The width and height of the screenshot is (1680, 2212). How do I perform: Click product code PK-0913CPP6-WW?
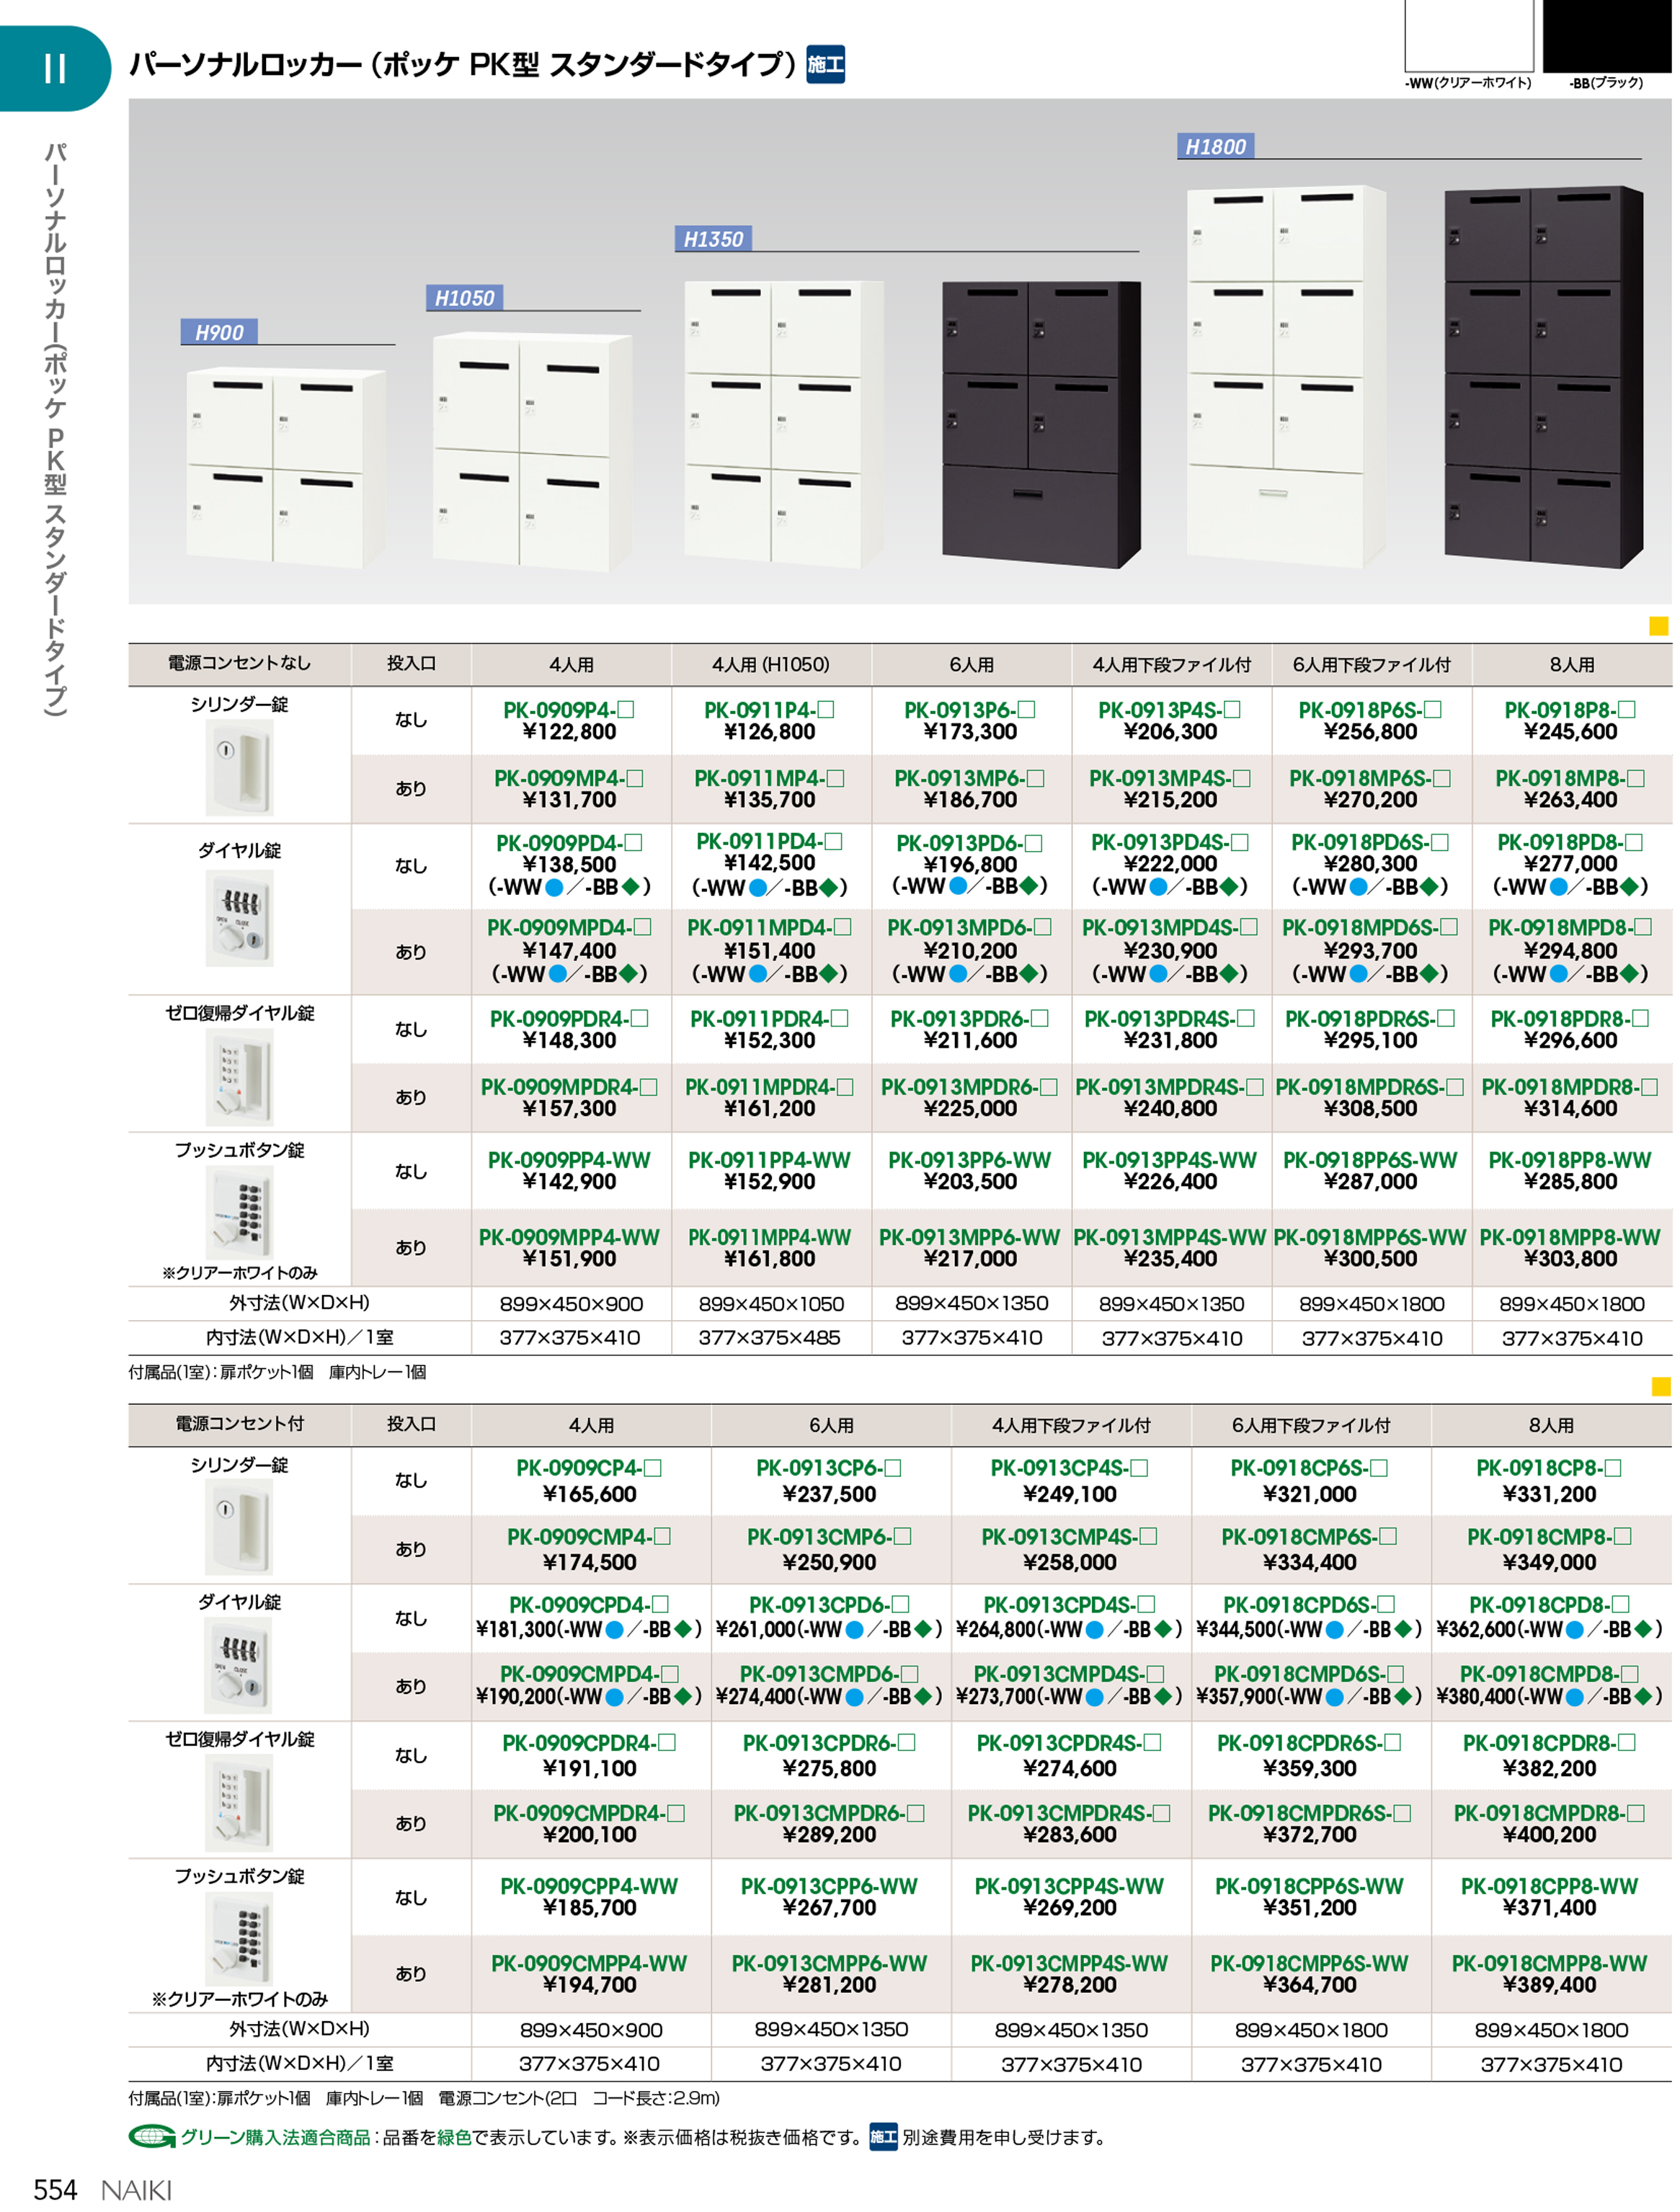pos(829,1886)
